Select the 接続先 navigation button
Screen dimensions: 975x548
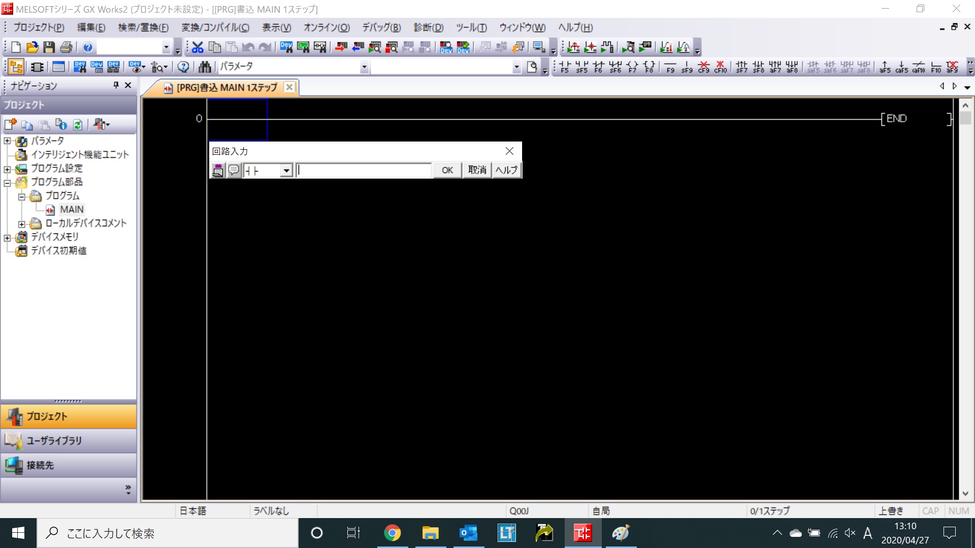coord(69,465)
